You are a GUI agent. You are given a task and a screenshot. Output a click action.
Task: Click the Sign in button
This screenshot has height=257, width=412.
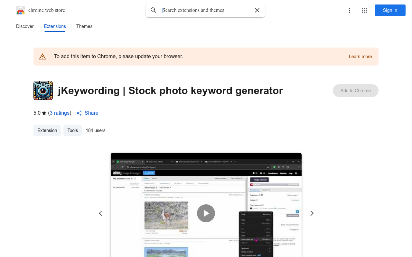tap(390, 10)
